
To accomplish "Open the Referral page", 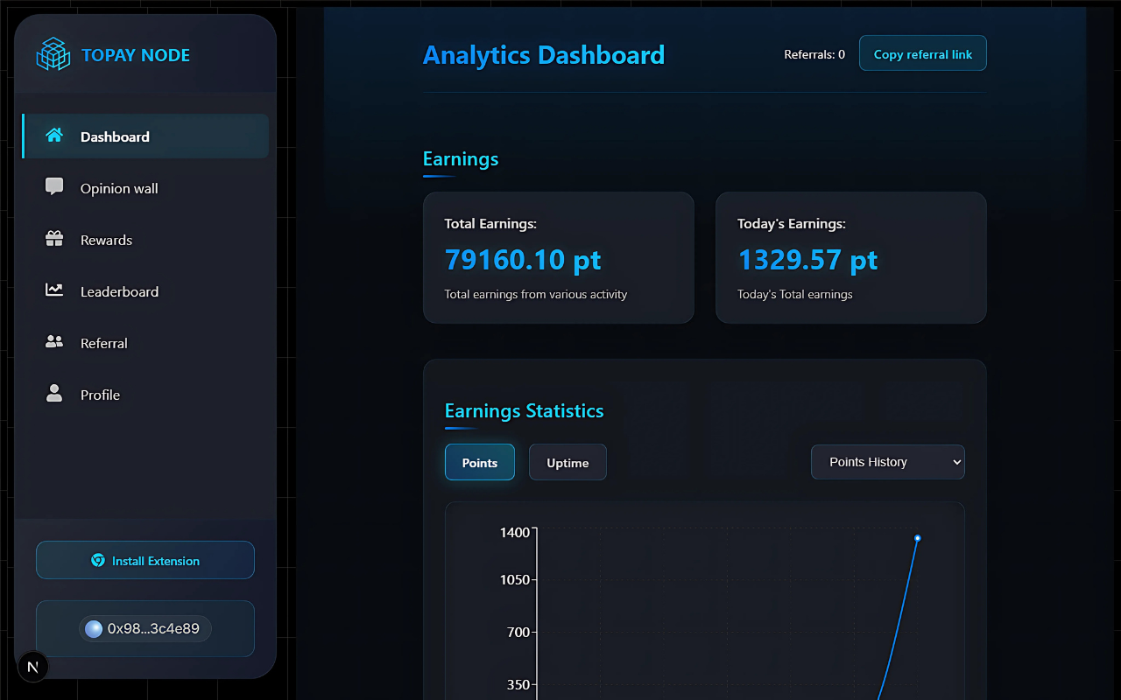I will click(145, 343).
